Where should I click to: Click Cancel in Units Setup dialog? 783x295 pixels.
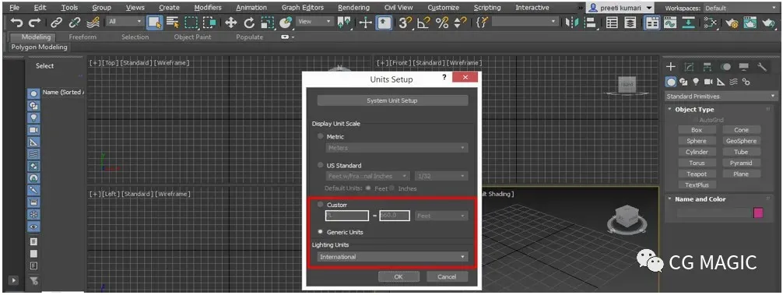pos(447,276)
